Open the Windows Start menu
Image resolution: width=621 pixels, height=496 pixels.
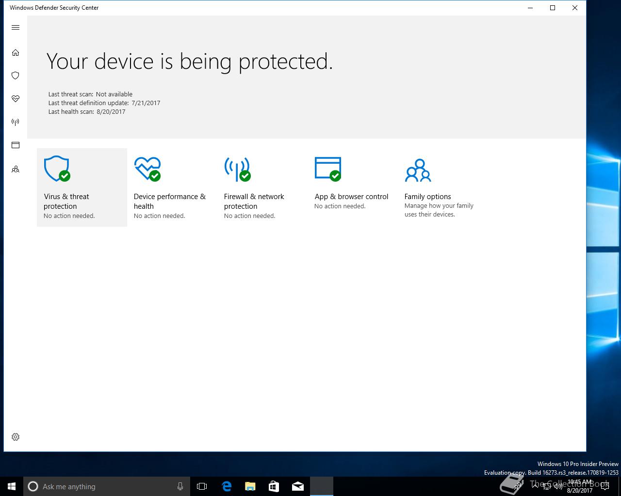pyautogui.click(x=12, y=486)
